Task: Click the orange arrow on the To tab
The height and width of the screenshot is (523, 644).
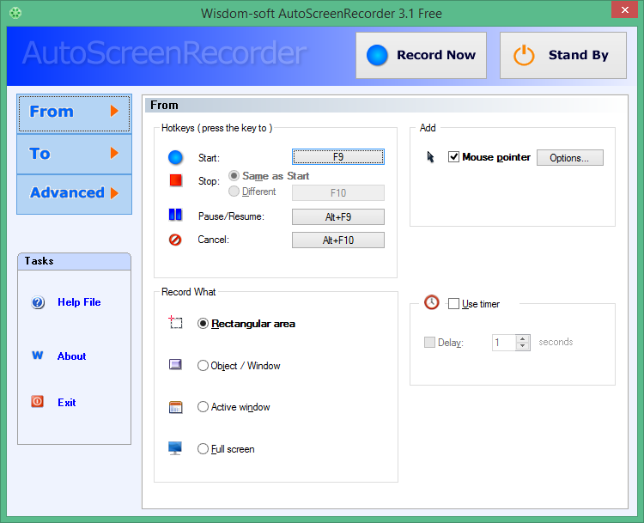Action: (114, 153)
